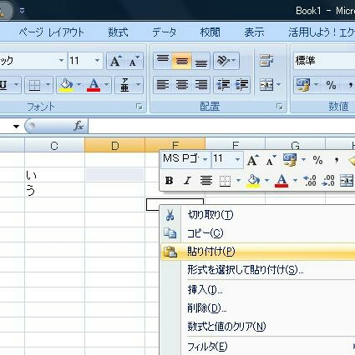Align text right in ribbon
Image resolution: width=355 pixels, height=355 pixels.
point(200,85)
